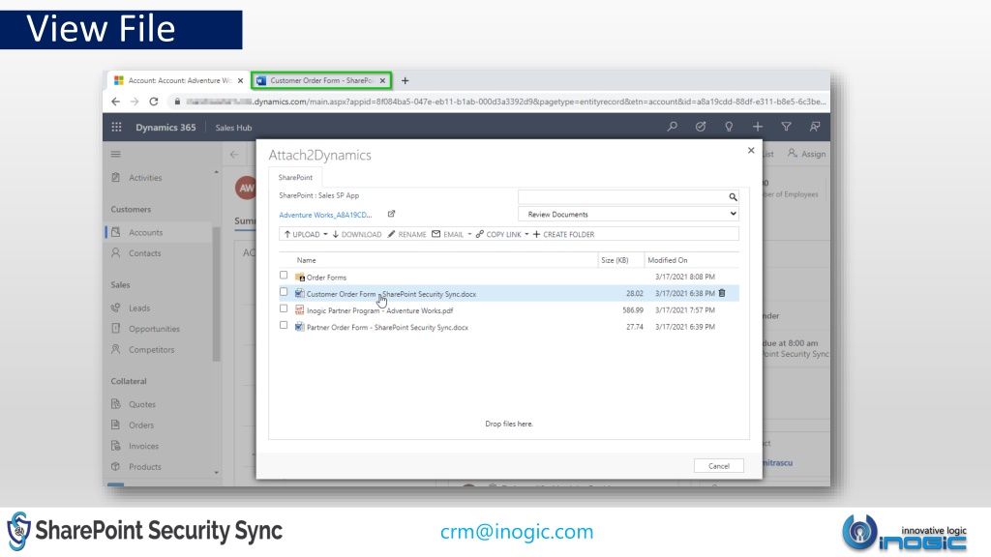
Task: Open Competitors in the sidebar
Action: tap(151, 350)
